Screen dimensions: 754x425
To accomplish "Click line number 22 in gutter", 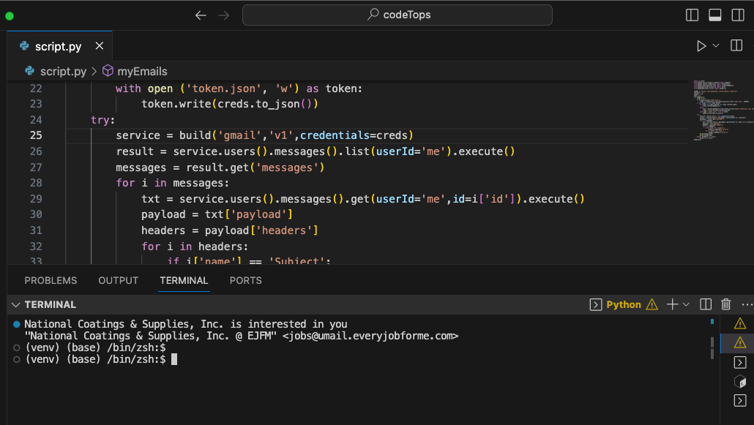I will [x=36, y=89].
